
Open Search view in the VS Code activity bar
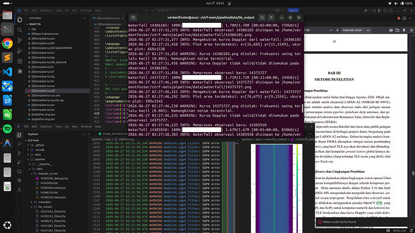point(20,30)
